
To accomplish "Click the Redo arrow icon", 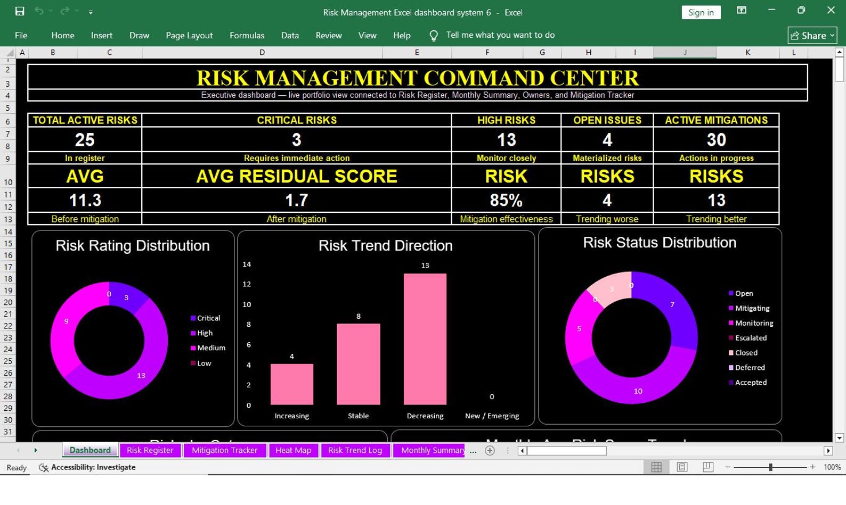I will pos(64,11).
